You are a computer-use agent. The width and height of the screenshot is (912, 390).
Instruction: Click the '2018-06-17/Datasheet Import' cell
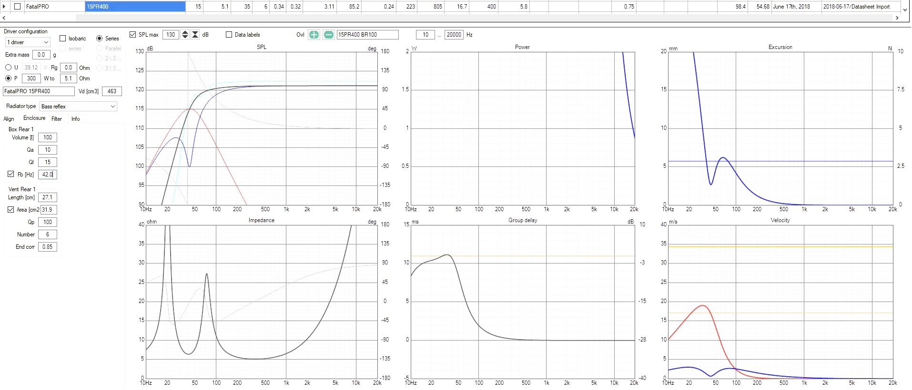click(x=861, y=7)
